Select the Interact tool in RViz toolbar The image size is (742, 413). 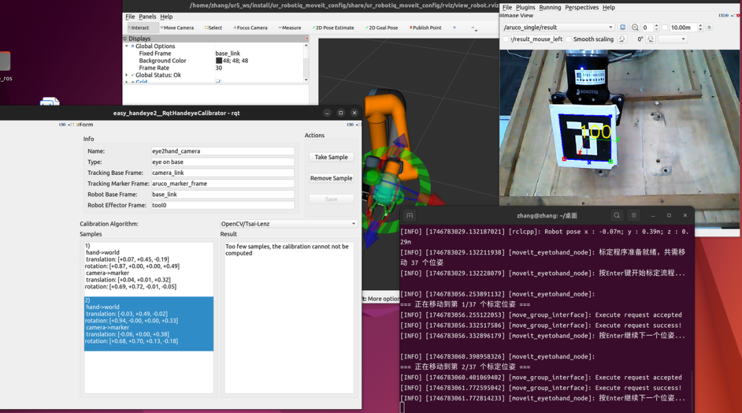pyautogui.click(x=139, y=28)
